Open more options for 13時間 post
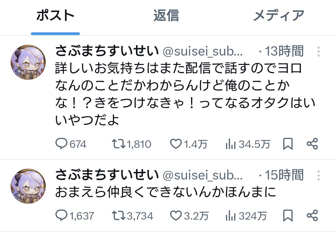This screenshot has width=336, height=237. [318, 52]
